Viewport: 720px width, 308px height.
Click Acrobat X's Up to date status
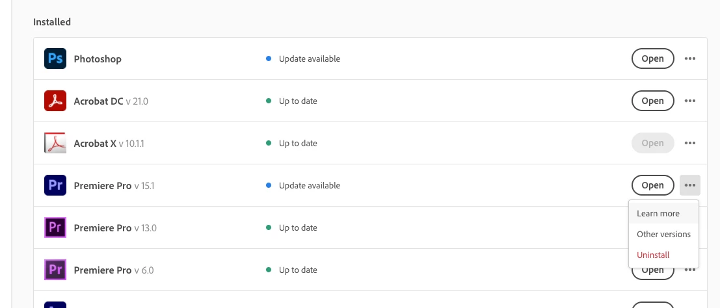(291, 143)
